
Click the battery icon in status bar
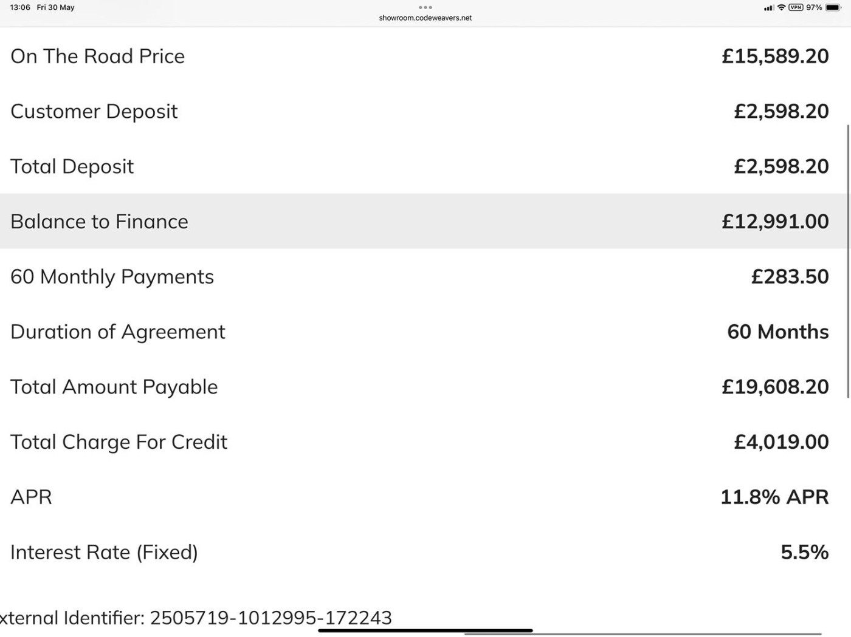pyautogui.click(x=833, y=7)
